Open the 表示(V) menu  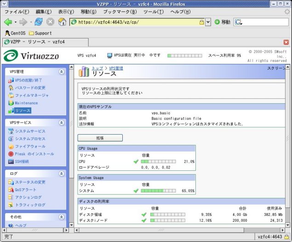[66, 12]
